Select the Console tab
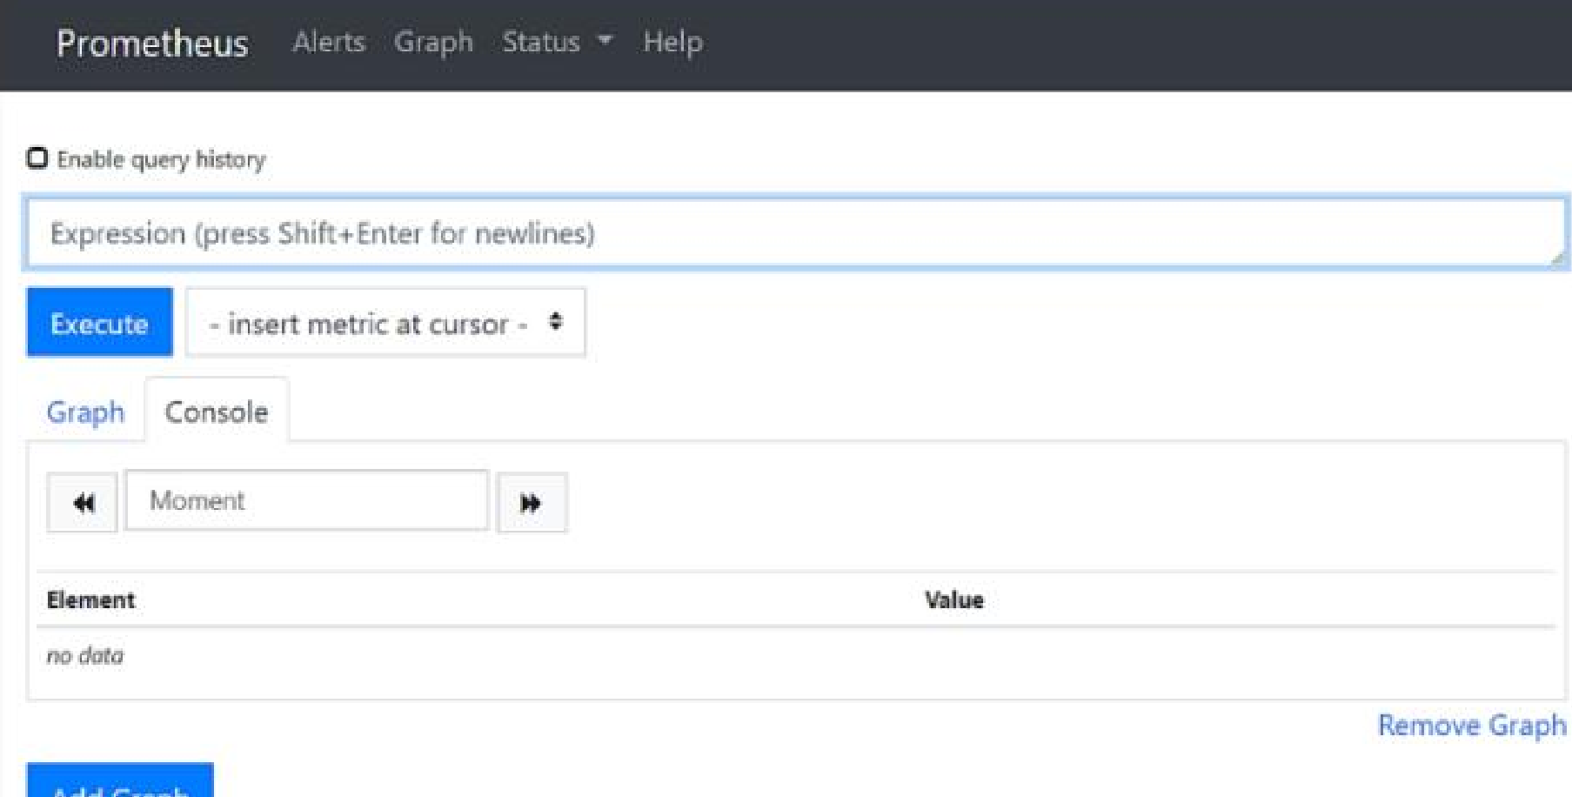Image resolution: width=1572 pixels, height=797 pixels. 217,412
